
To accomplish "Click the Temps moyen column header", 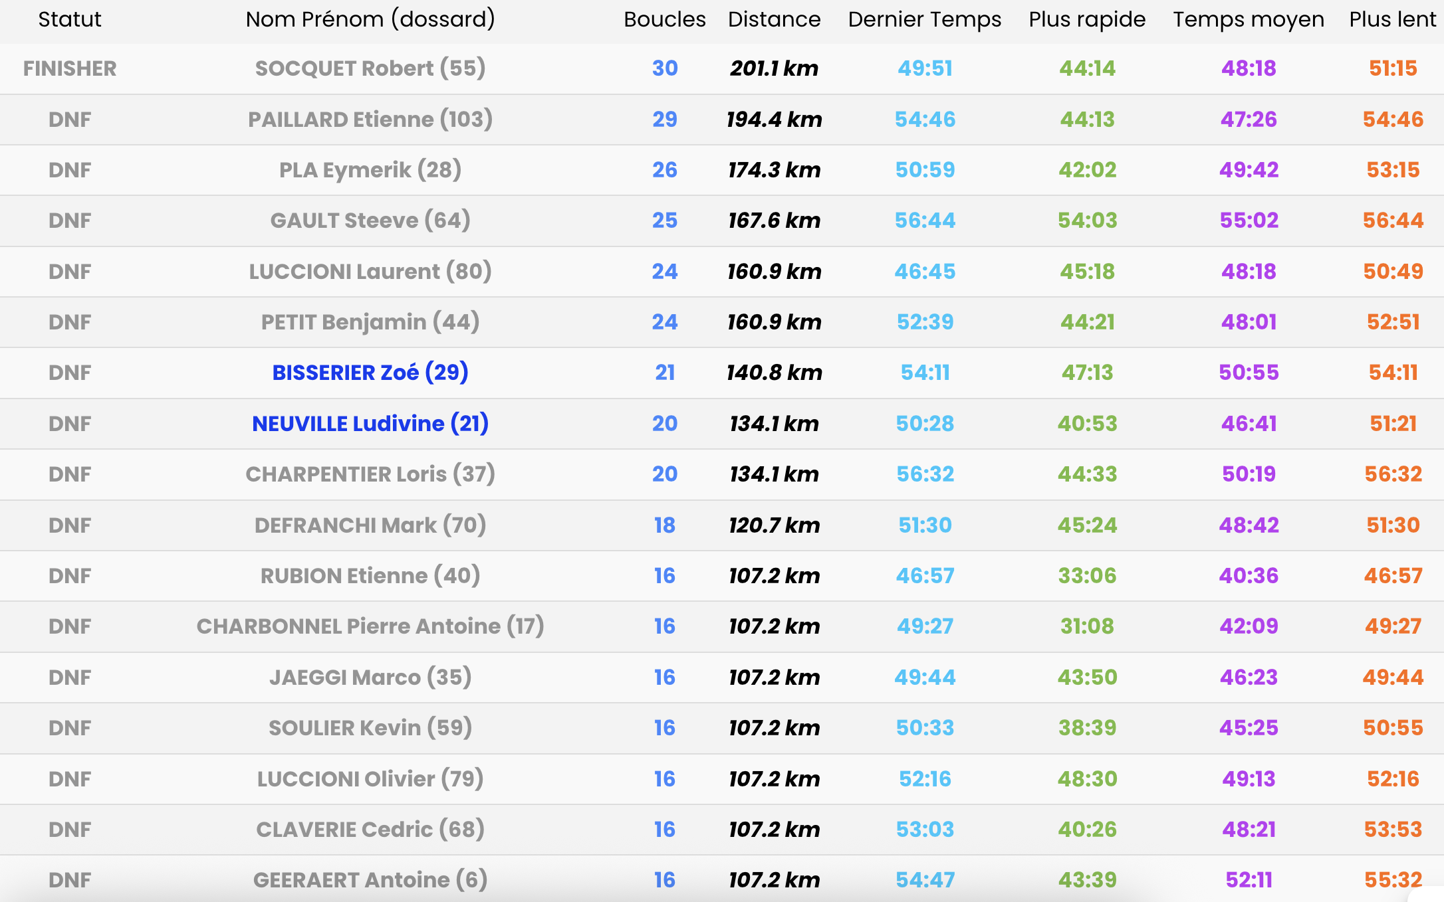I will [x=1248, y=19].
